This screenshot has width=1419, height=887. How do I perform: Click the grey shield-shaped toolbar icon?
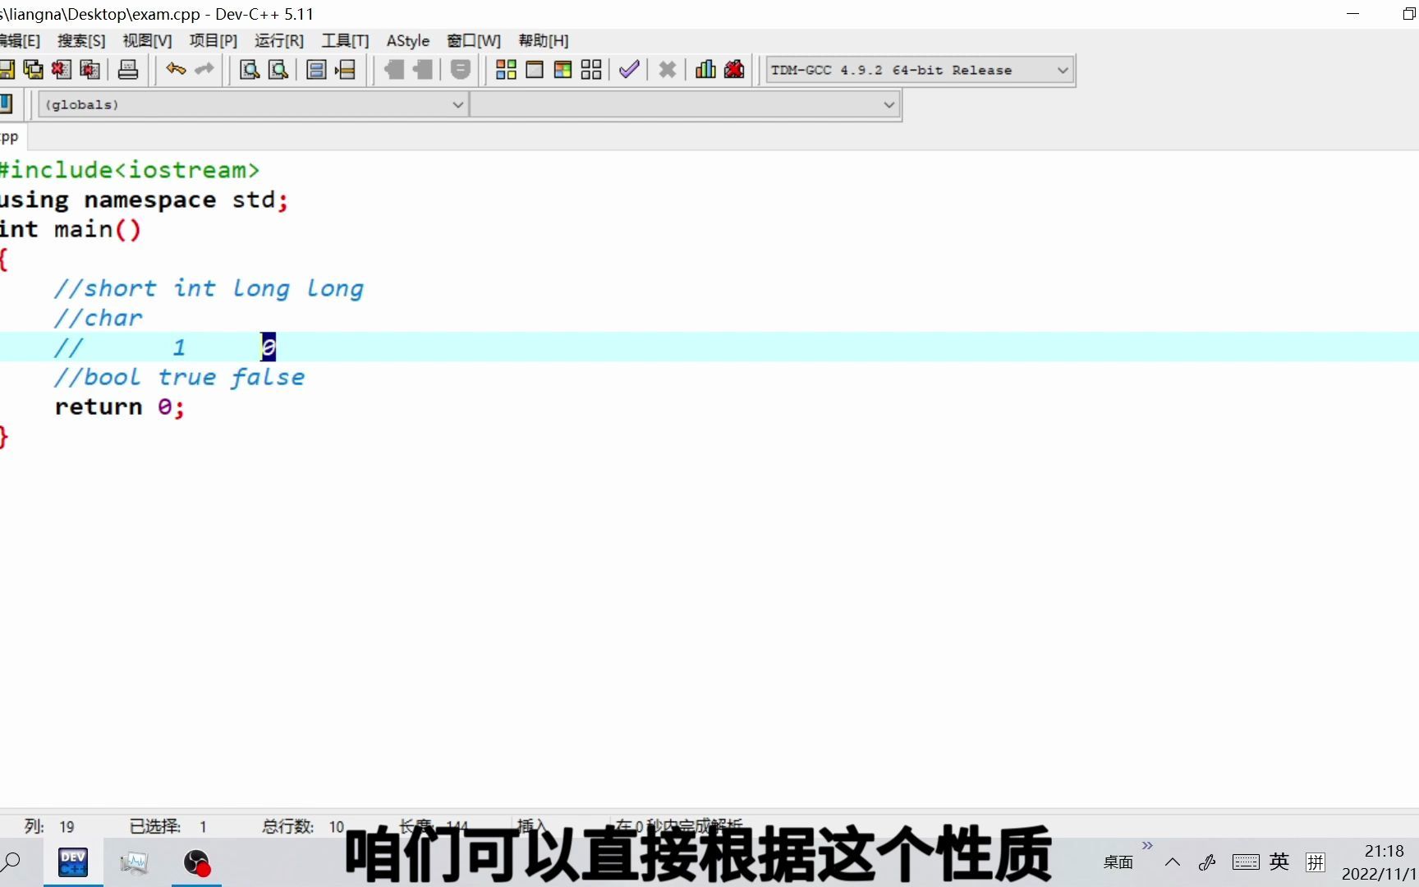pos(461,70)
